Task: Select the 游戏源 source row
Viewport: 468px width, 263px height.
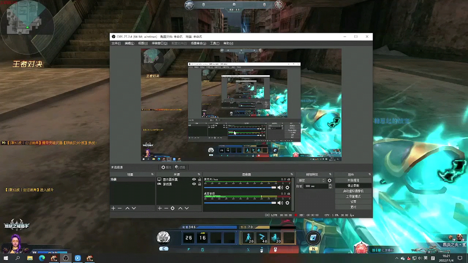Action: pyautogui.click(x=179, y=184)
